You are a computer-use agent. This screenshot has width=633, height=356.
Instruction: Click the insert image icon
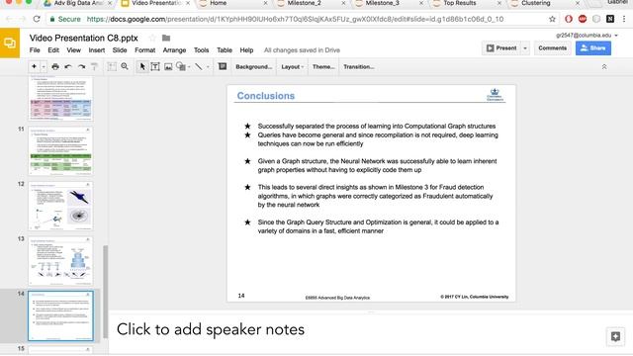168,66
